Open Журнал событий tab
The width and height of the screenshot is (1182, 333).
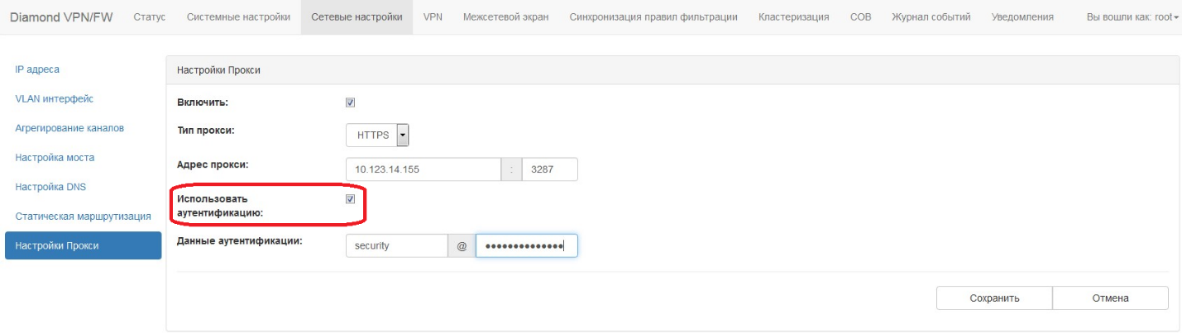pos(931,17)
